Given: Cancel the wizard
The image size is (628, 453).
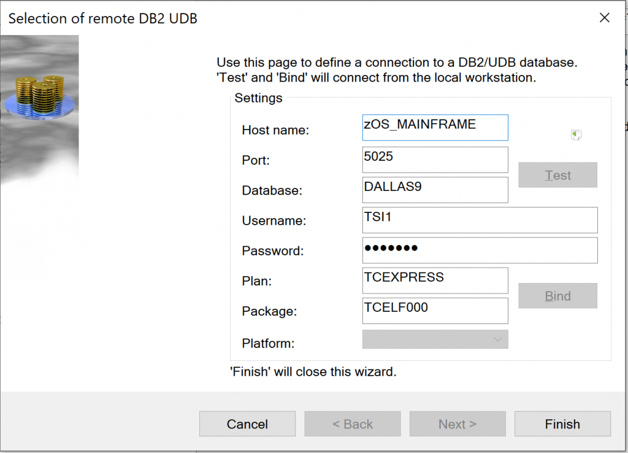Looking at the screenshot, I should pyautogui.click(x=247, y=424).
